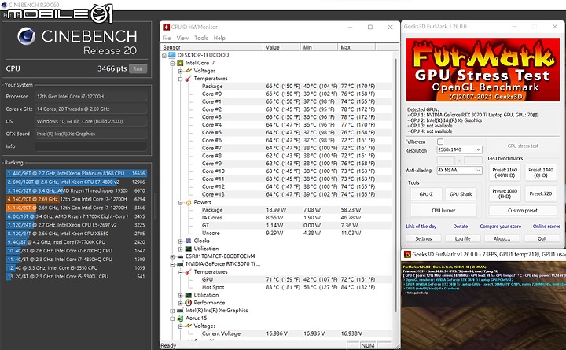
Task: Open the Compare your score link
Action: click(x=500, y=227)
